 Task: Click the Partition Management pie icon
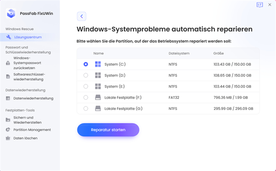click(8, 130)
